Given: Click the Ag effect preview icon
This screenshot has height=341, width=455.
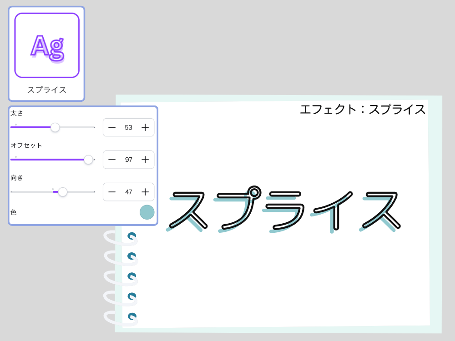Looking at the screenshot, I should 46,45.
